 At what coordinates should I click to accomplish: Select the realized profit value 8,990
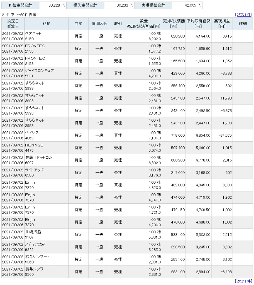click(227, 185)
